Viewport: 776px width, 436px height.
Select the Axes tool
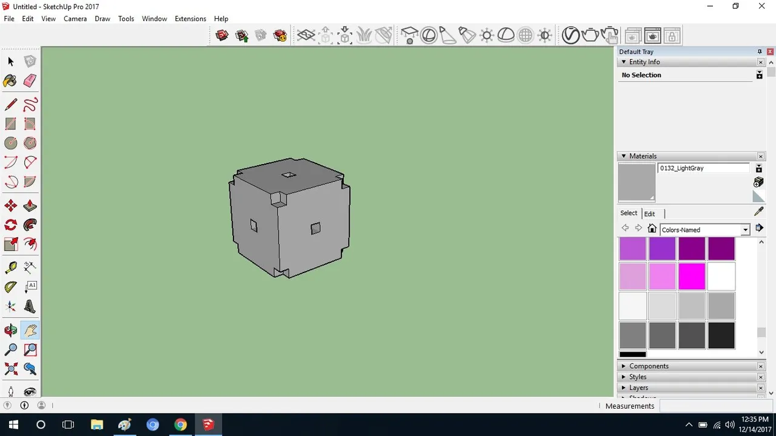point(10,306)
